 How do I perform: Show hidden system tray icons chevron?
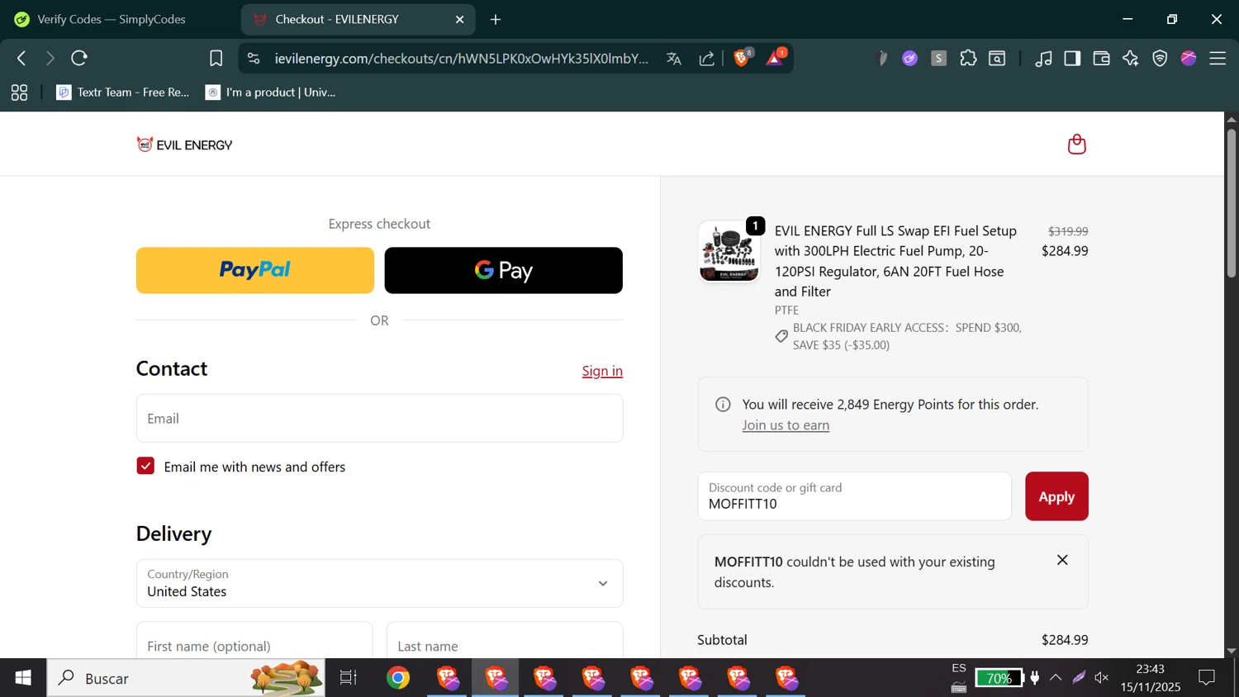coord(1056,678)
